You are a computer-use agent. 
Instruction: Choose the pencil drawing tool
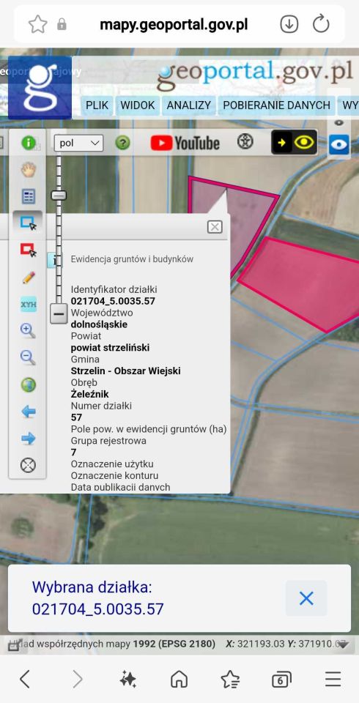[29, 278]
